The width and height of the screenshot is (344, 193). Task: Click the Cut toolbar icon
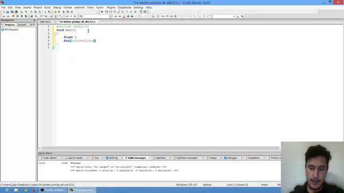click(x=31, y=12)
